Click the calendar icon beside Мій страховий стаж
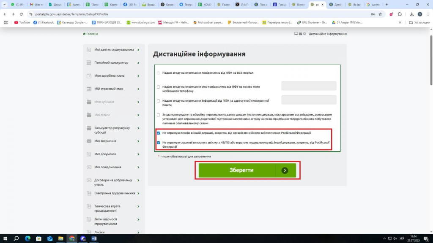Image resolution: width=433 pixels, height=243 pixels. [89, 89]
